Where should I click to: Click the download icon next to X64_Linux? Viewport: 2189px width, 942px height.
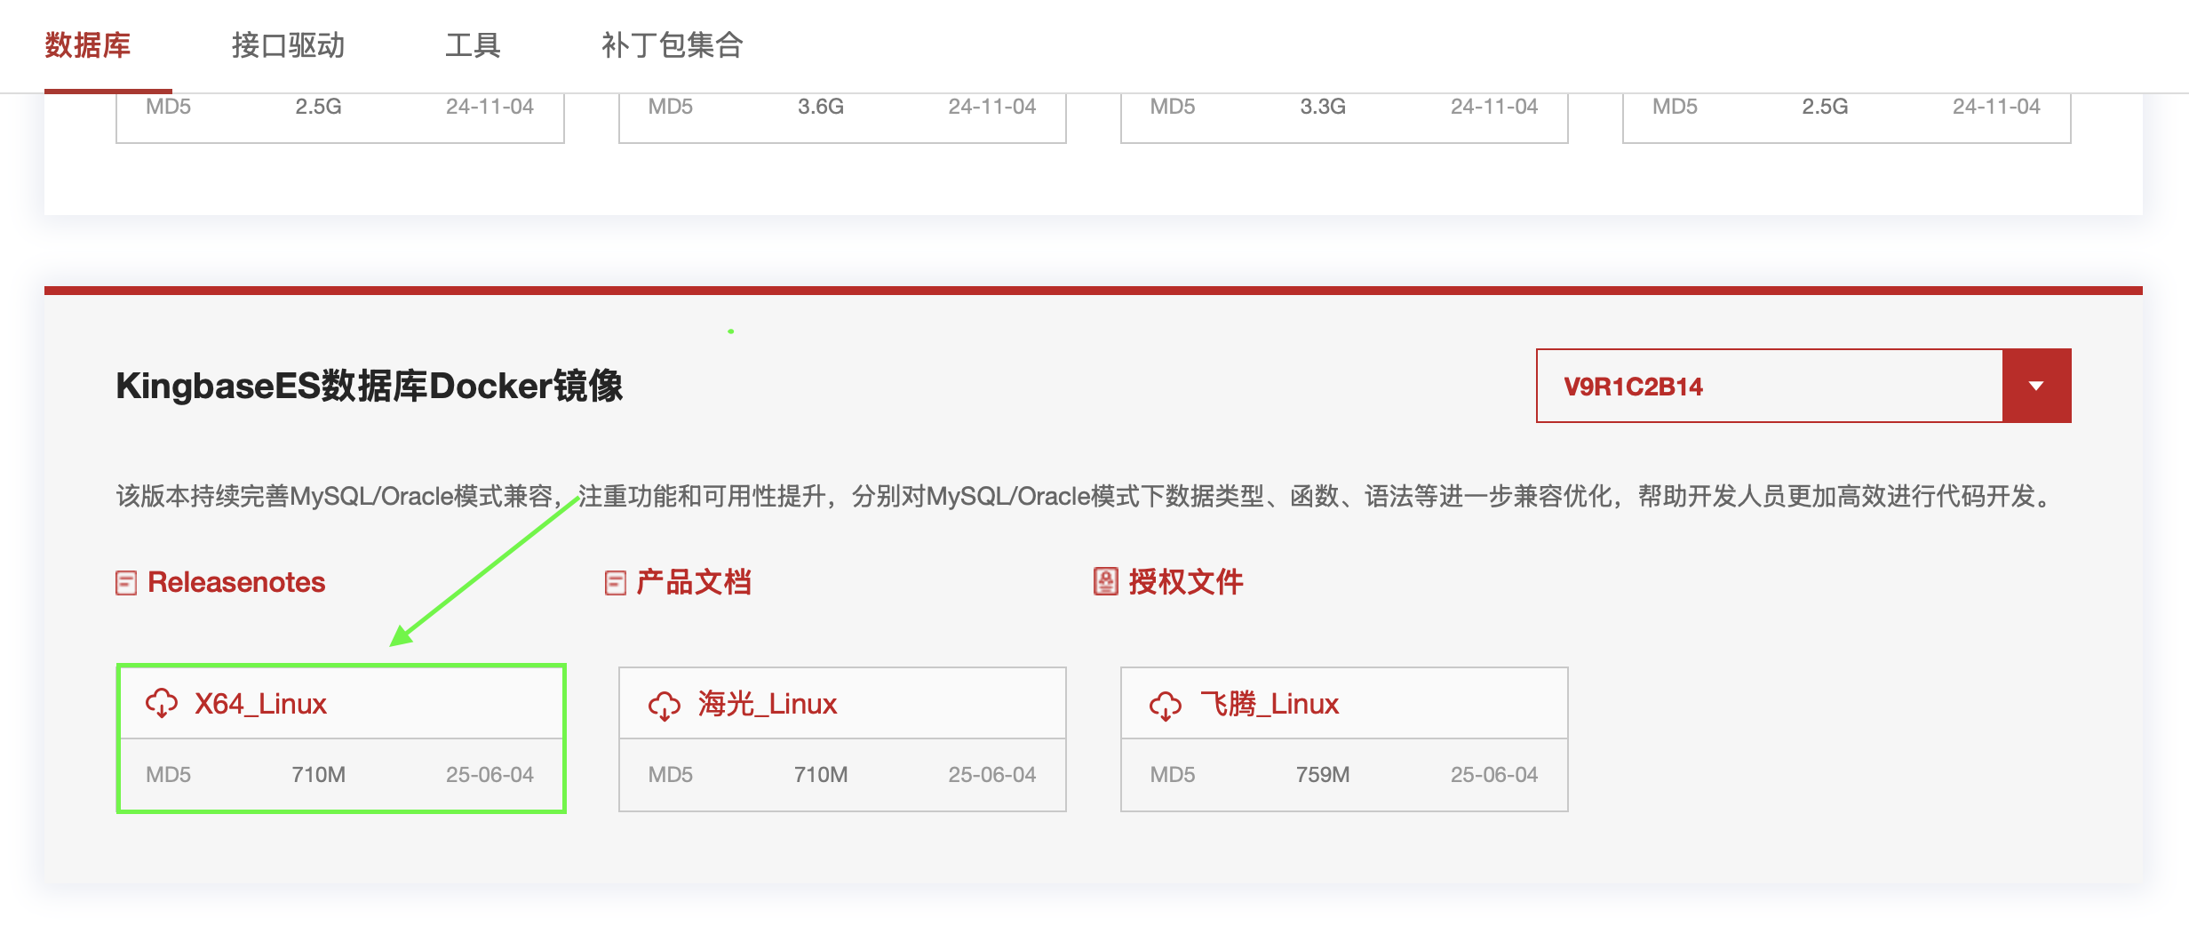(x=161, y=704)
